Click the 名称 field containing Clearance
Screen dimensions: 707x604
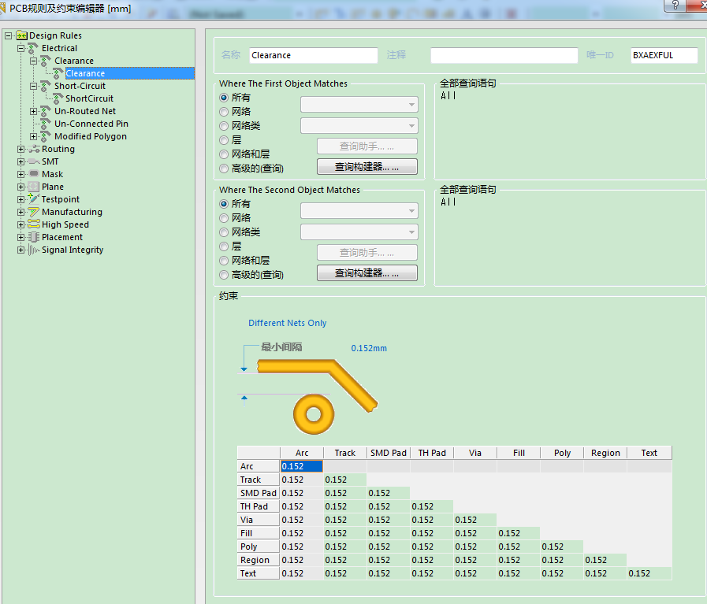(313, 55)
